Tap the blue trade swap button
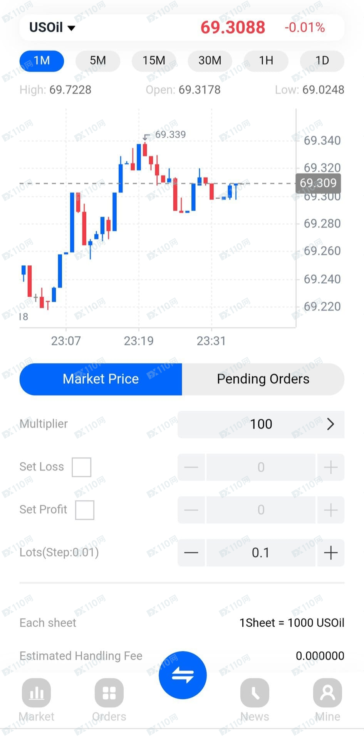 [183, 675]
